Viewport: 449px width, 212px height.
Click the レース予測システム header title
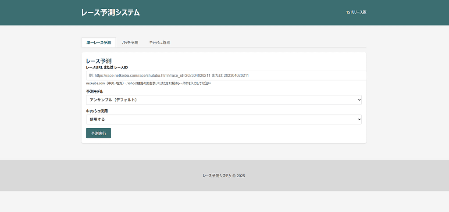pos(110,13)
